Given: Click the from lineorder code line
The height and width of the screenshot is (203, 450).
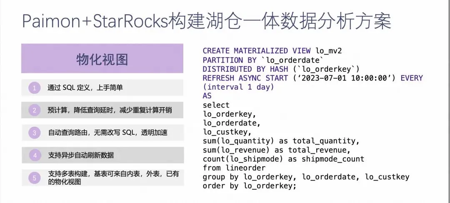Looking at the screenshot, I should (x=234, y=168).
